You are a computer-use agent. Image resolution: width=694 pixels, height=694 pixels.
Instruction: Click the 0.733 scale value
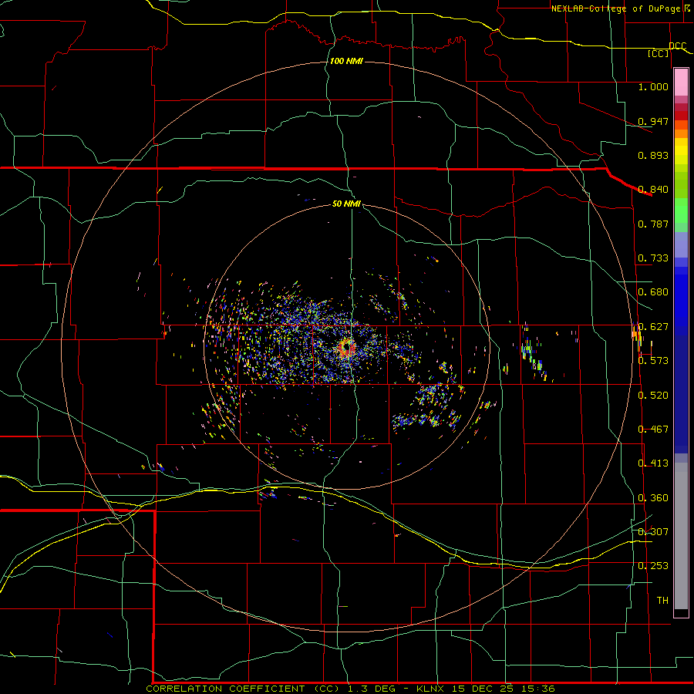tap(653, 258)
